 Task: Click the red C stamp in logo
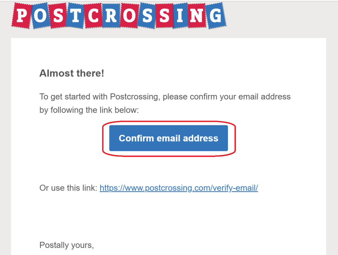point(93,16)
